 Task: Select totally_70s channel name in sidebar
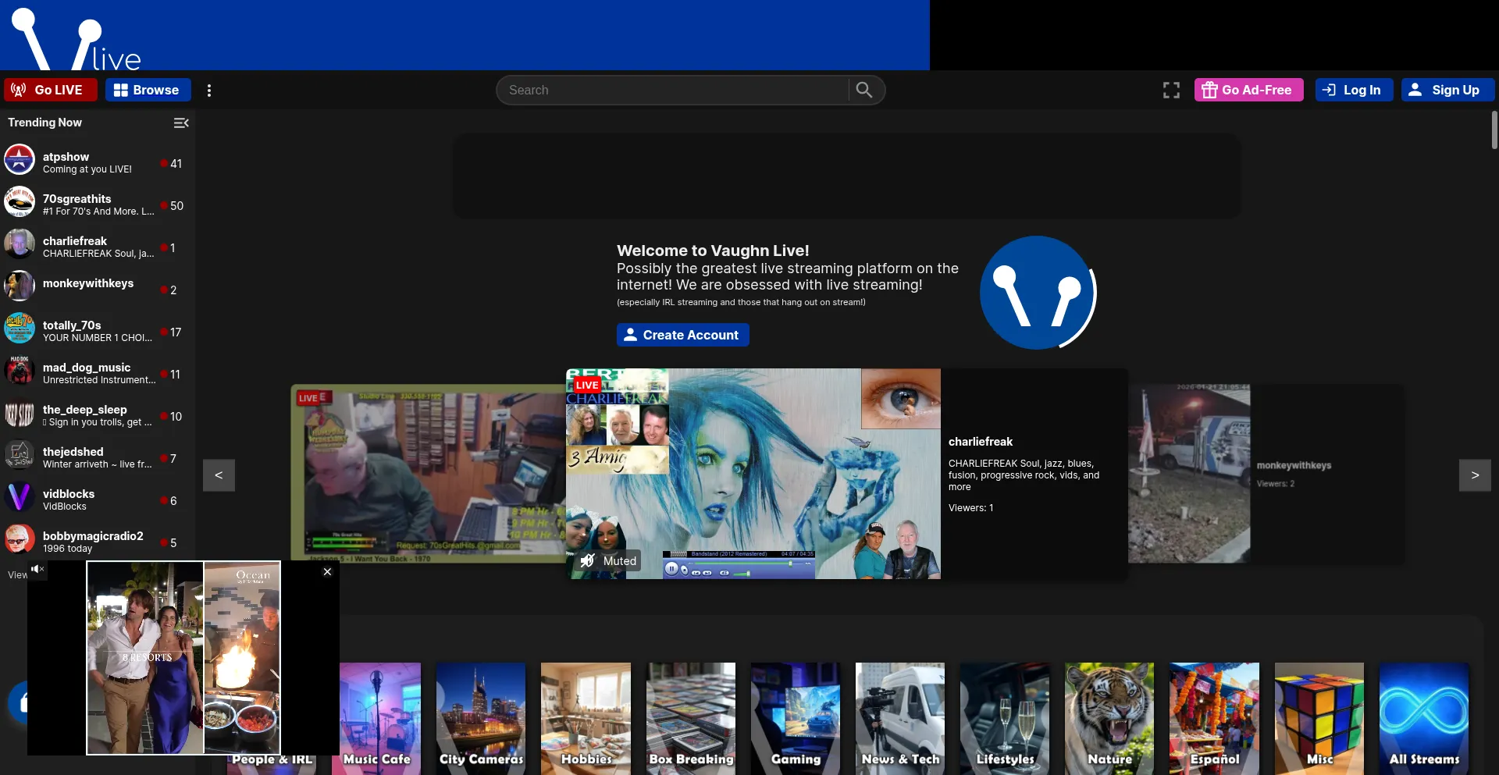pyautogui.click(x=72, y=325)
